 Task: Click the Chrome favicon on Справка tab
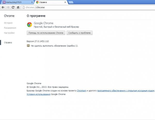click(37, 2)
